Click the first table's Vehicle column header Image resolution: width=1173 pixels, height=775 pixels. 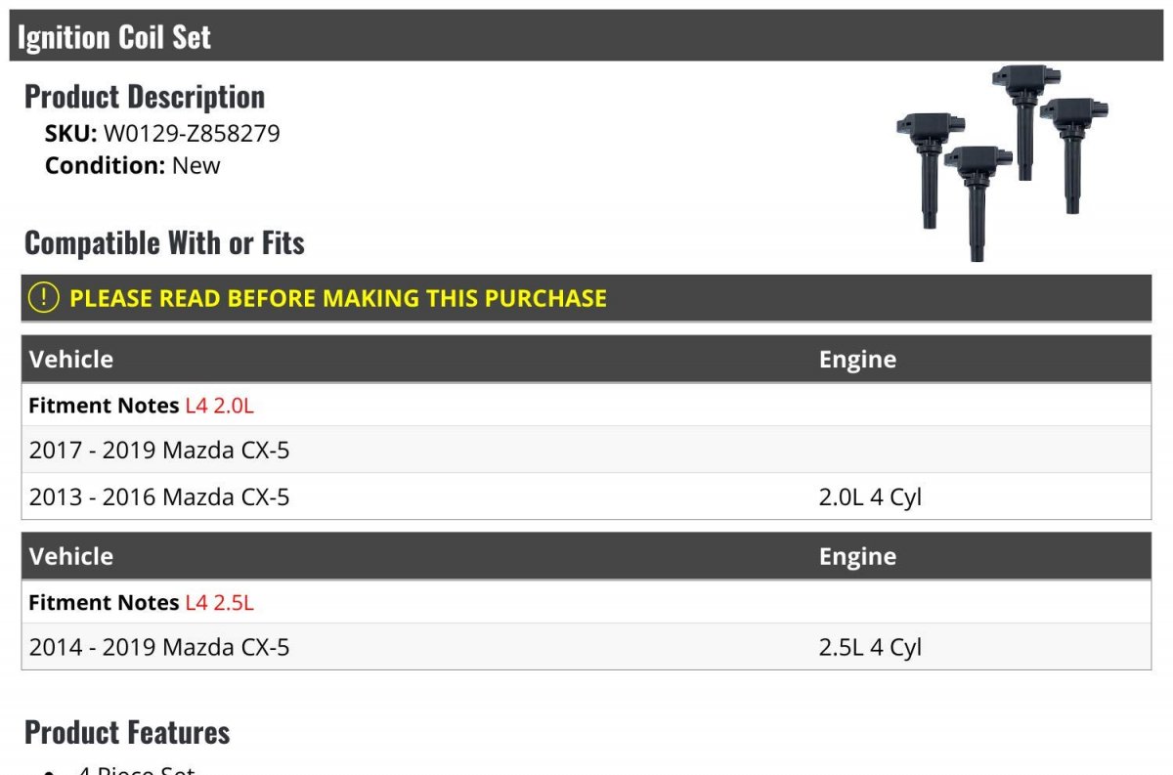pos(71,359)
